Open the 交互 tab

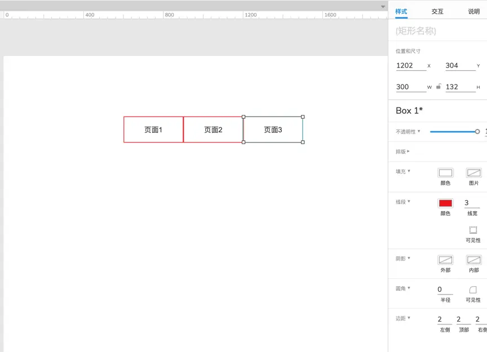(x=437, y=11)
